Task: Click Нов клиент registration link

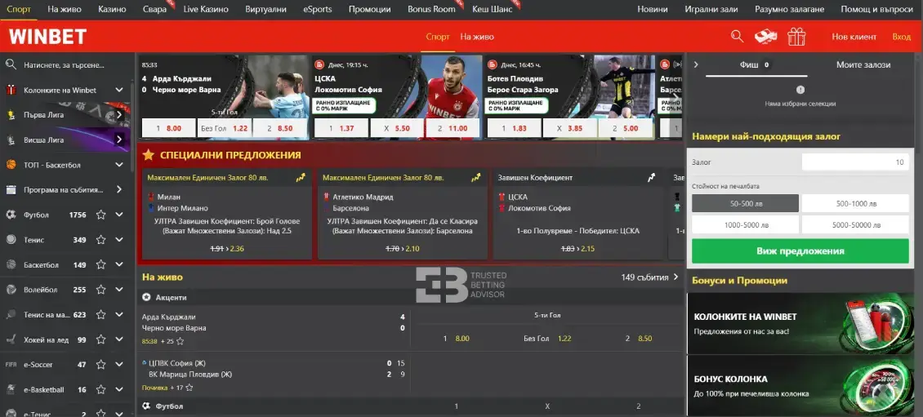Action: click(x=854, y=37)
